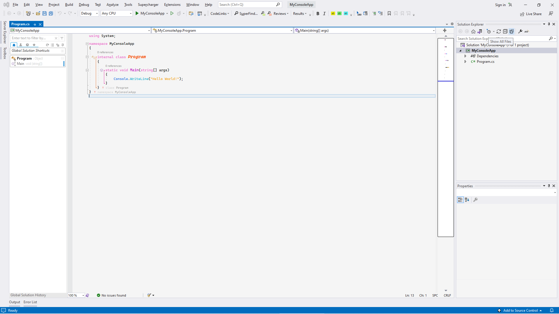Switch to the Error List tab
Image resolution: width=559 pixels, height=314 pixels.
pyautogui.click(x=30, y=302)
